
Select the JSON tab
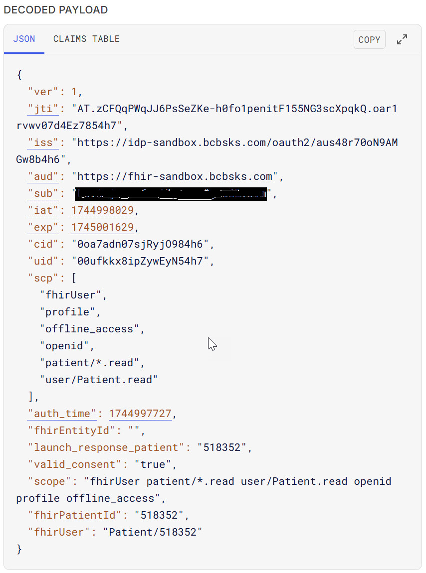[x=24, y=39]
